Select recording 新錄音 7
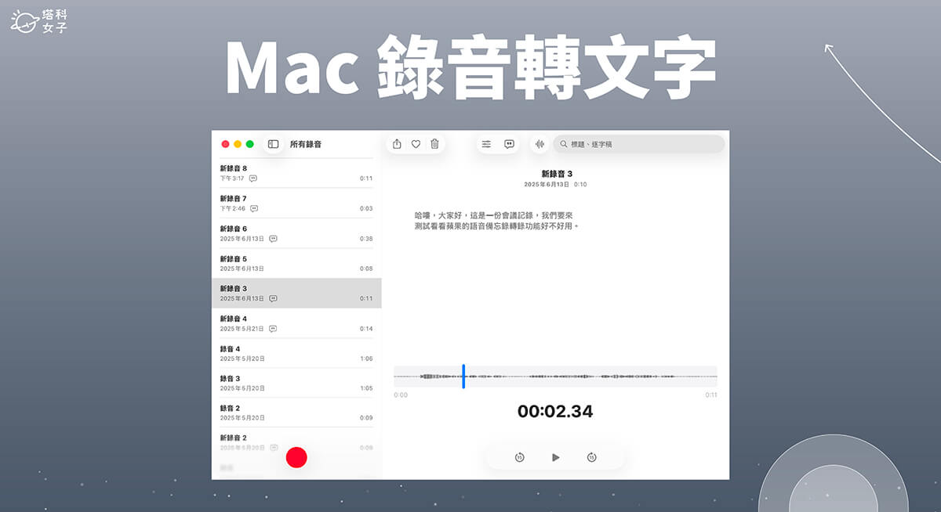Image resolution: width=941 pixels, height=512 pixels. point(296,204)
